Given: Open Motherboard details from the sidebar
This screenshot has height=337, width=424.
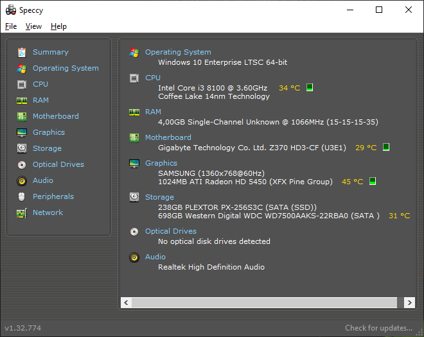Looking at the screenshot, I should [56, 116].
